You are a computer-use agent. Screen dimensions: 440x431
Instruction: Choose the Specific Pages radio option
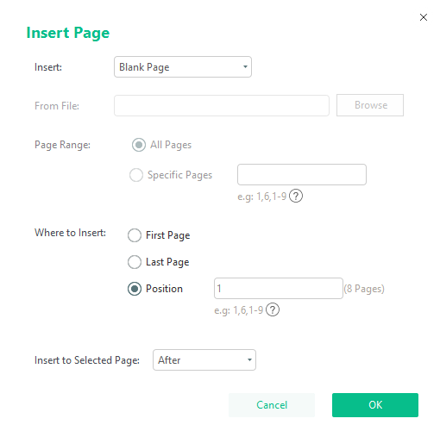(136, 175)
